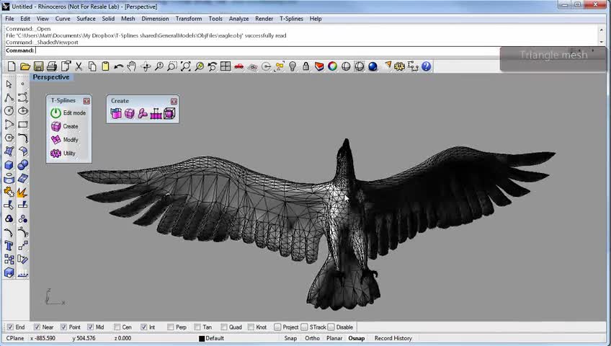Open Help via the blue question icon
The height and width of the screenshot is (346, 611).
(427, 66)
